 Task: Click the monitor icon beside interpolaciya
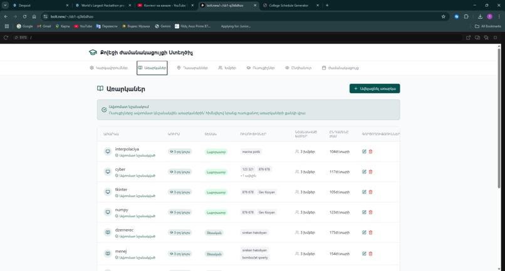pos(108,151)
